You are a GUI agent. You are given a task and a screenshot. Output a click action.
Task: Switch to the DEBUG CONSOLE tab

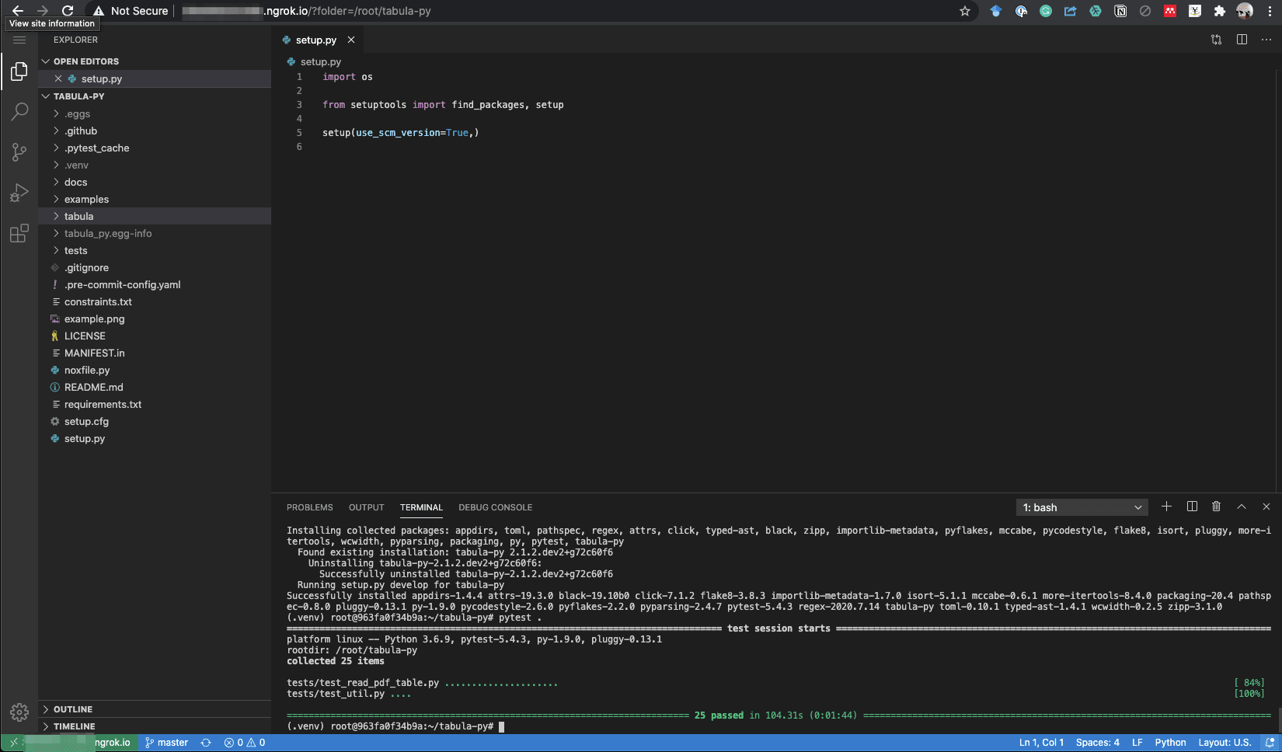coord(495,507)
